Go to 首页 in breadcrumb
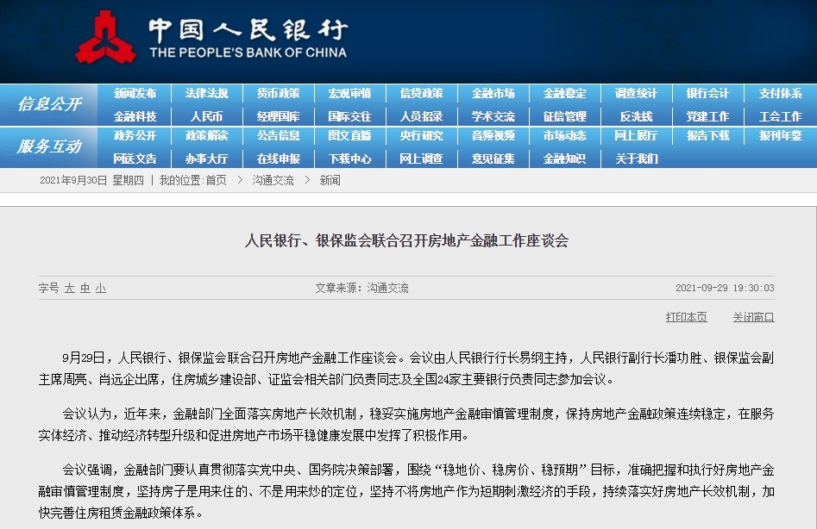This screenshot has height=529, width=817. [x=216, y=180]
